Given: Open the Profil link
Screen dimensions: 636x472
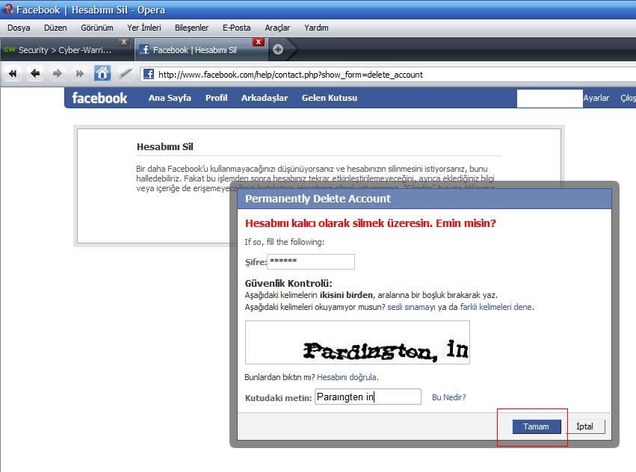Looking at the screenshot, I should click(x=216, y=98).
